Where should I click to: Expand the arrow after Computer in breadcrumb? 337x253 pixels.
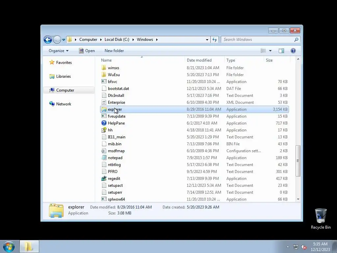(x=101, y=40)
